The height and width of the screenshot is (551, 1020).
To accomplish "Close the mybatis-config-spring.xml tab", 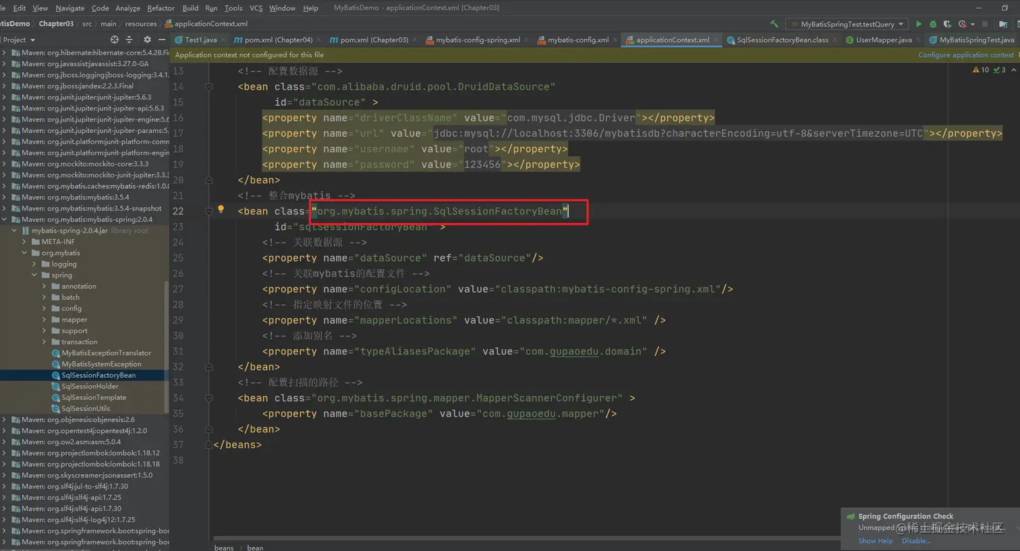I will (527, 40).
